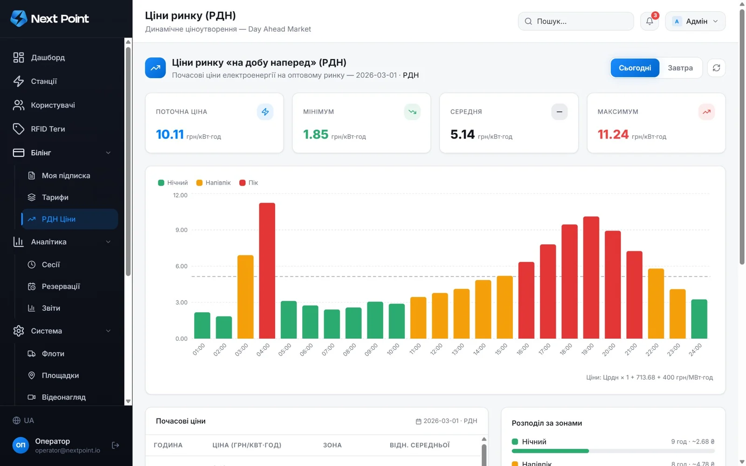This screenshot has height=466, width=746.
Task: Click the Нічний zone progress bar
Action: click(x=613, y=451)
